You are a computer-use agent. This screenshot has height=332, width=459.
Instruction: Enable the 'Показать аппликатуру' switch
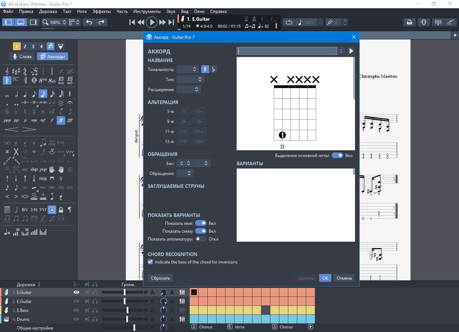(x=200, y=239)
